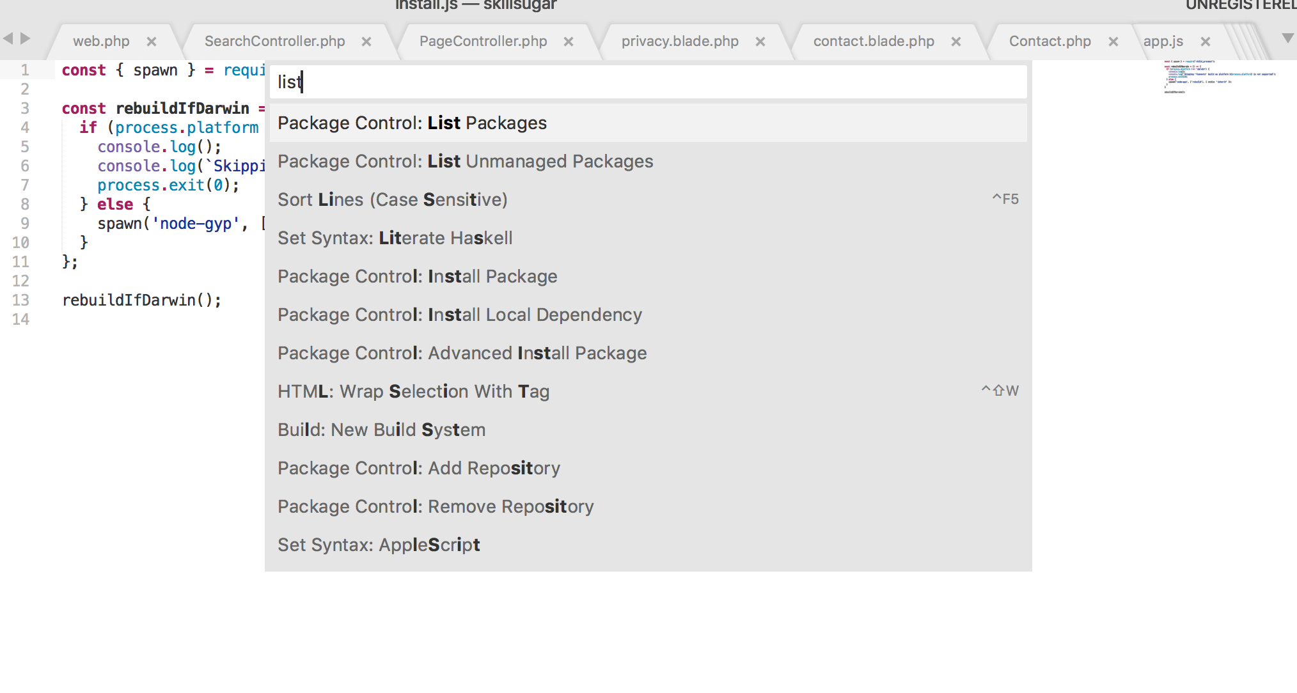Open the tab list dropdown arrow
This screenshot has width=1297, height=693.
click(x=1288, y=38)
